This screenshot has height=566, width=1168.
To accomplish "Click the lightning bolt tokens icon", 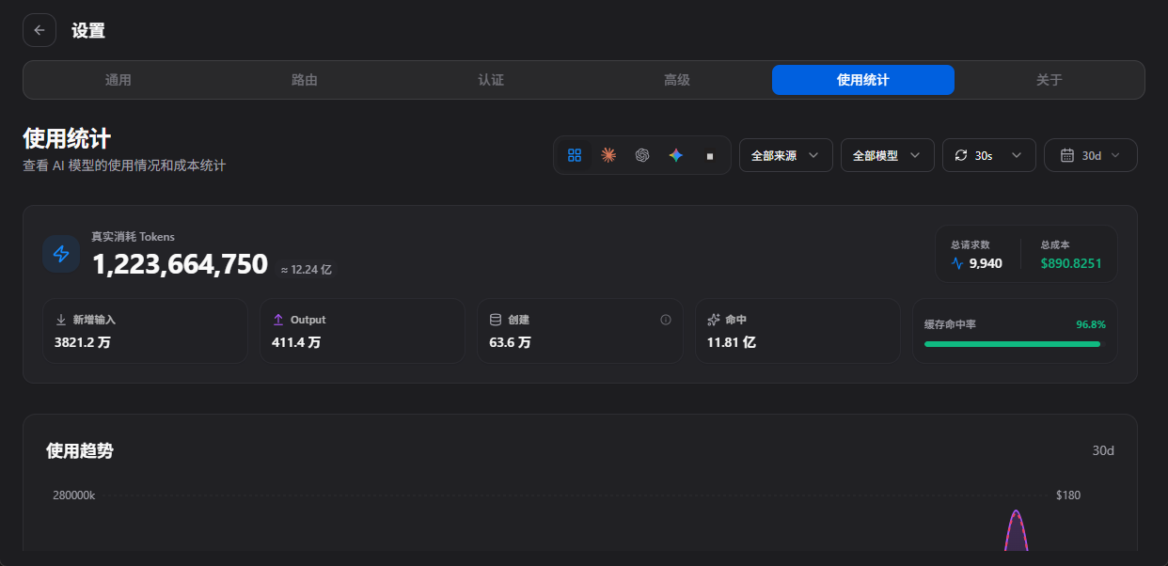I will [61, 254].
